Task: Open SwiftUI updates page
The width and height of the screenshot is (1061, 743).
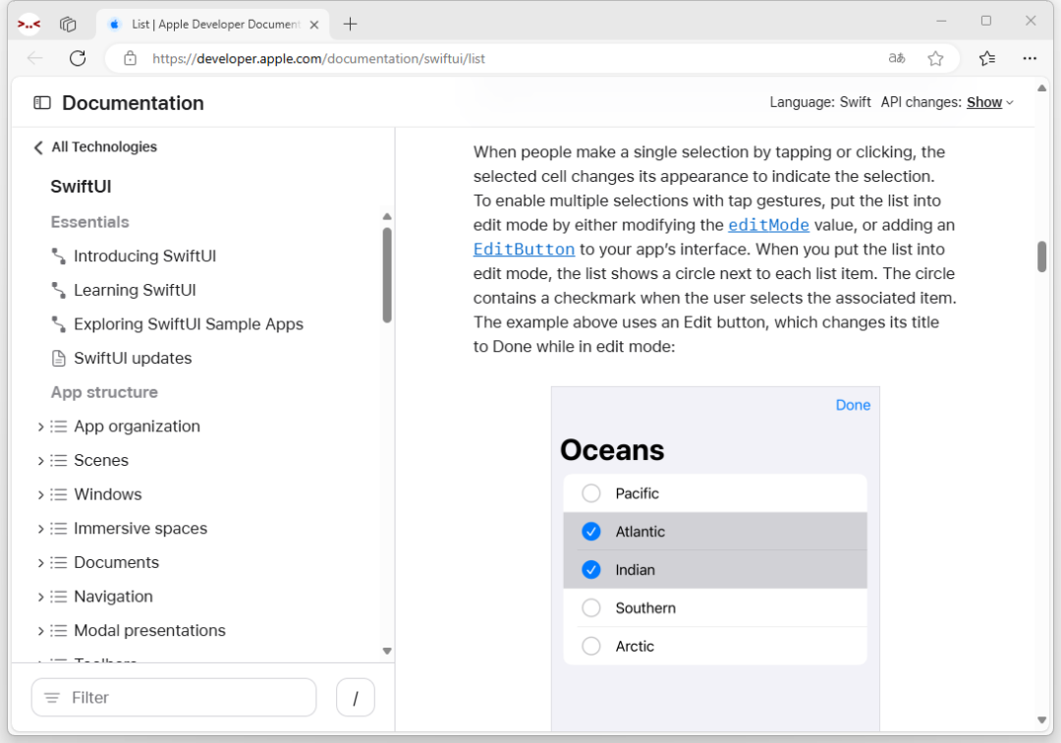Action: (133, 358)
